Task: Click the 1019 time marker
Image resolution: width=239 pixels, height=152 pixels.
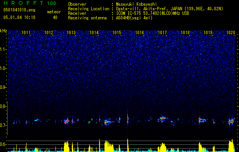Action: click(208, 32)
